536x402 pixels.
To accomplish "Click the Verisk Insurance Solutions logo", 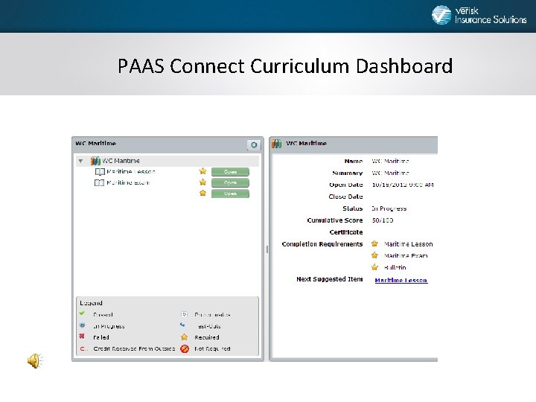I will (x=479, y=16).
